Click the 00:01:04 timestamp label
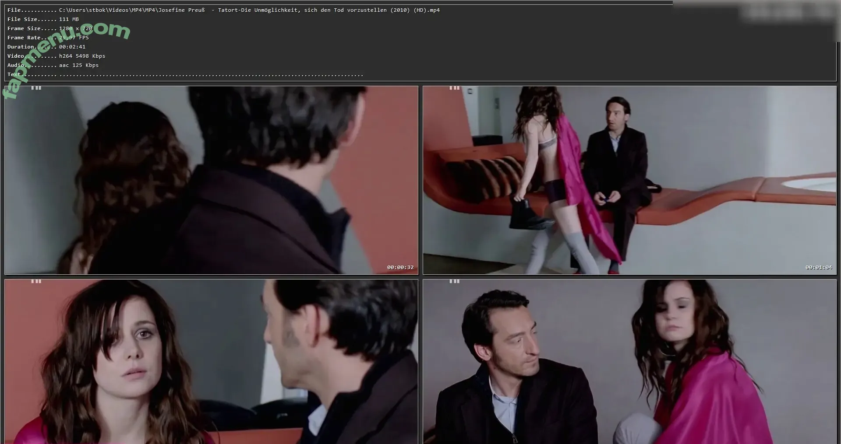 pyautogui.click(x=819, y=267)
